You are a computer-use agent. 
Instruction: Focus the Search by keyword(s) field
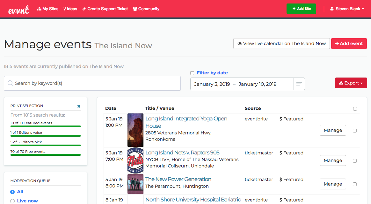point(92,83)
